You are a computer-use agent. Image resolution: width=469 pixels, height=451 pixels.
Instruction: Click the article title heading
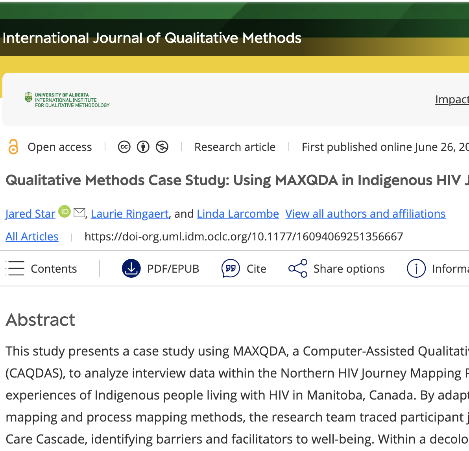click(237, 180)
